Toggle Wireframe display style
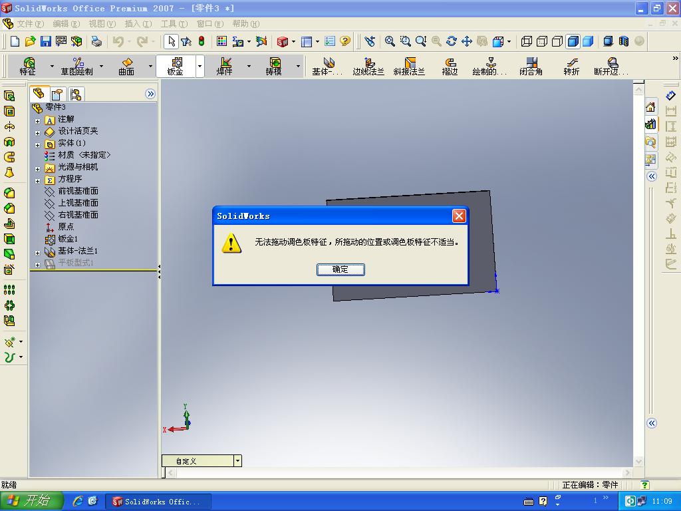 [x=527, y=41]
